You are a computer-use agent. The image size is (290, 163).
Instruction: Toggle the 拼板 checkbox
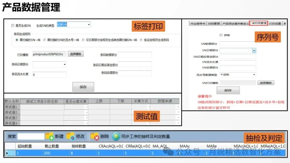tap(221, 35)
